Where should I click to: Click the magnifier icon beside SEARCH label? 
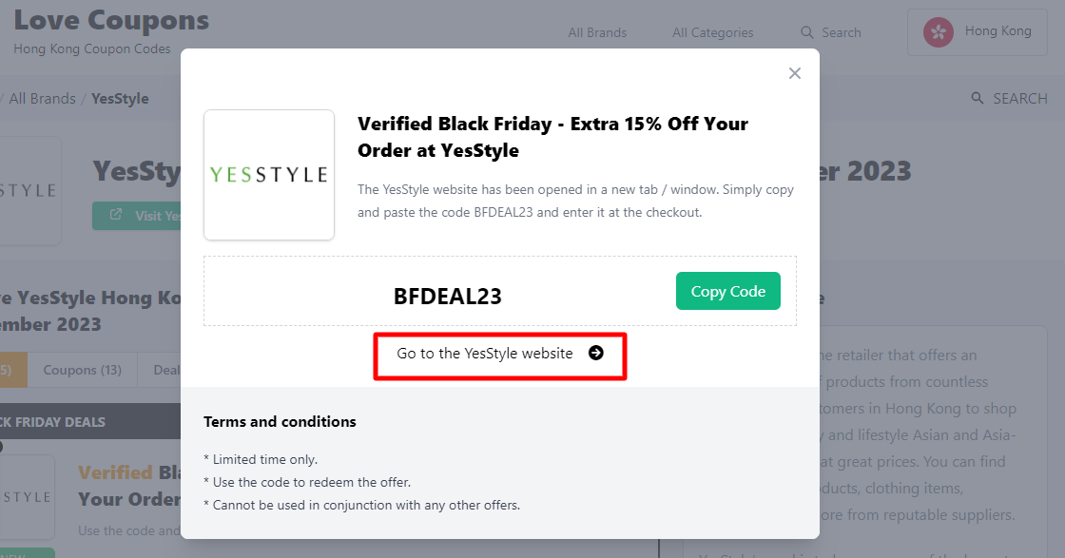[976, 97]
